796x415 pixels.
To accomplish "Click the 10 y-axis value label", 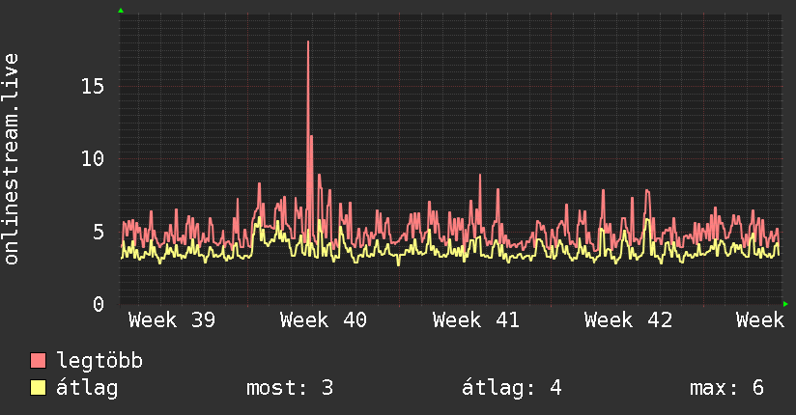I will click(93, 159).
